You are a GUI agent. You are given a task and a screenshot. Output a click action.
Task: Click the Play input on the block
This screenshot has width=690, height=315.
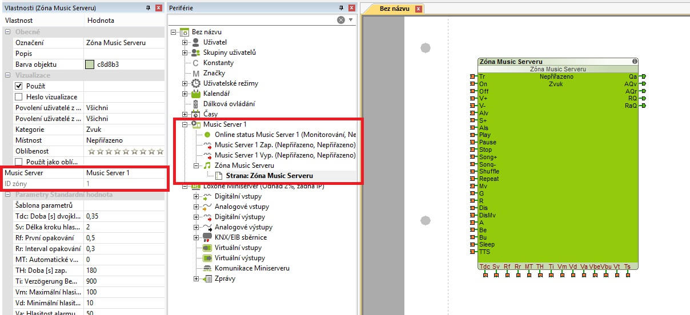(484, 135)
